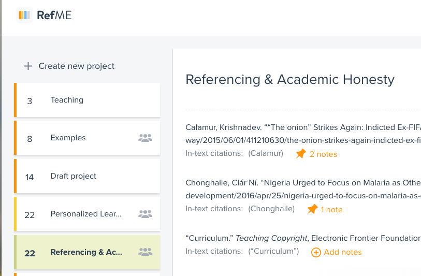Open the 2 notes link for Calamur
This screenshot has width=421, height=276.
click(x=323, y=154)
